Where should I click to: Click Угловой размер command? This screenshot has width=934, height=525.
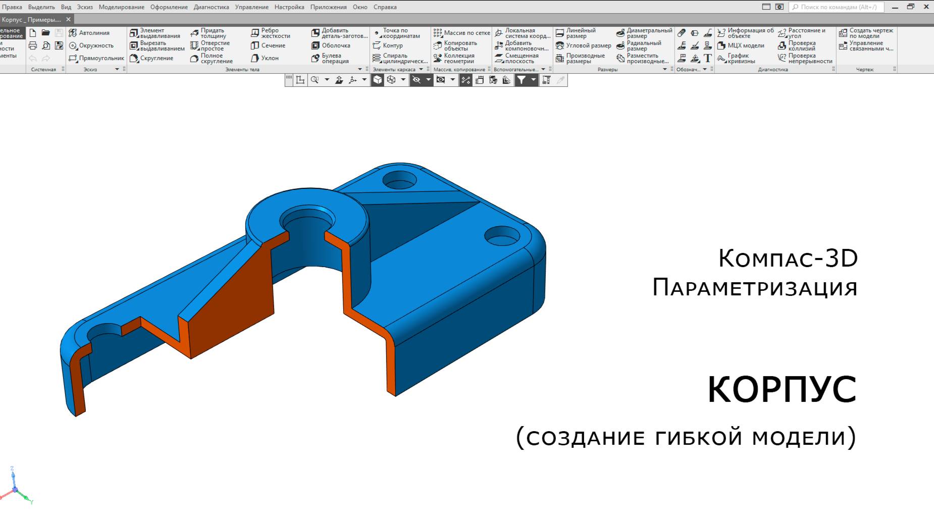(586, 45)
